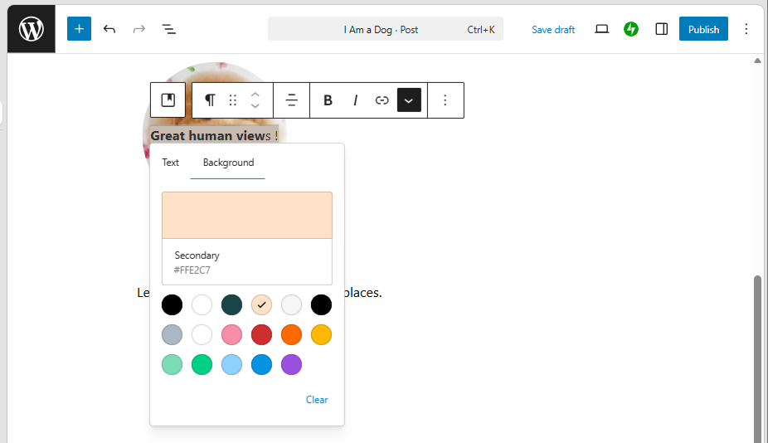Screen dimensions: 768x443
Task: Click the Undo arrow icon
Action: [109, 29]
